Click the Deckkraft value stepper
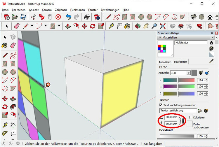 [x=206, y=136]
